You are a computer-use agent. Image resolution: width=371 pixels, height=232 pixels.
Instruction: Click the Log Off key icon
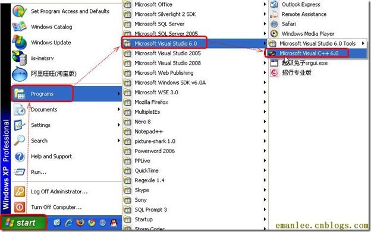20,192
